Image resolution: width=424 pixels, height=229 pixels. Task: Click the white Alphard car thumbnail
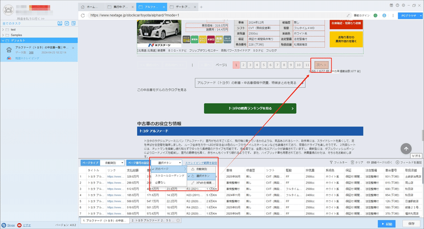[159, 32]
